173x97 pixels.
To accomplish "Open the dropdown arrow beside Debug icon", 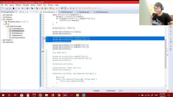I will 25,8.
